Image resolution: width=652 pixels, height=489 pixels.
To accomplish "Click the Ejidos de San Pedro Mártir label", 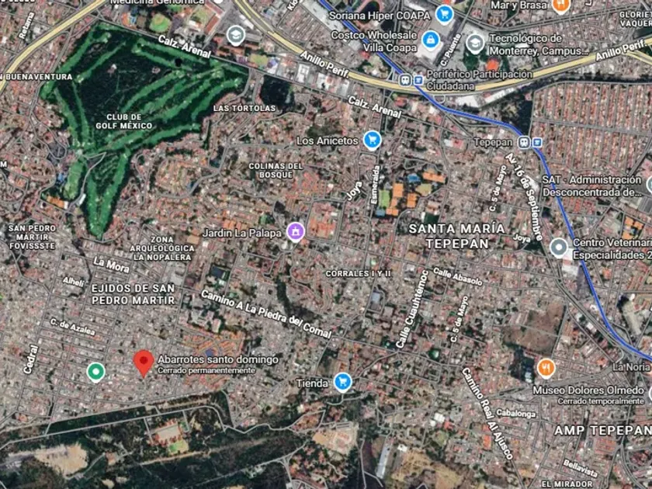I will [x=133, y=294].
